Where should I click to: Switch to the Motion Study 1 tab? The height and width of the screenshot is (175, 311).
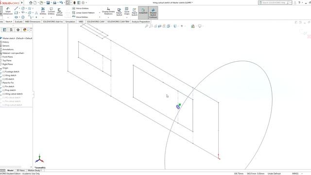coord(35,171)
